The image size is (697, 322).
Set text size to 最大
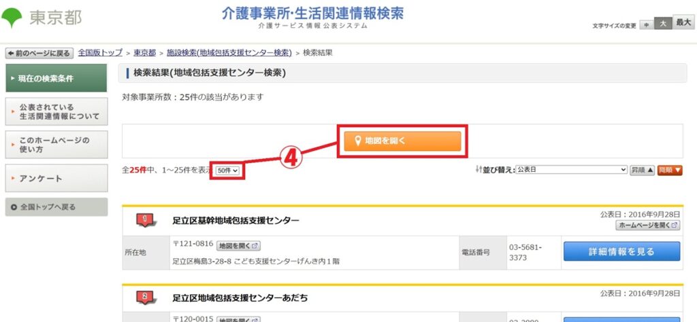pyautogui.click(x=683, y=22)
